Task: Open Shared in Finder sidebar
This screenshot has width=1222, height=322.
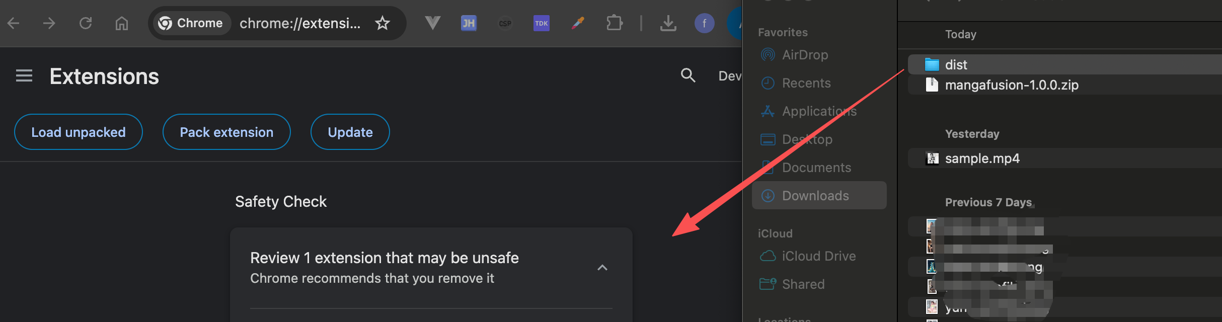Action: pos(819,284)
